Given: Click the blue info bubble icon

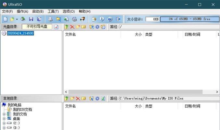Looking at the screenshot, I should pyautogui.click(x=102, y=19).
